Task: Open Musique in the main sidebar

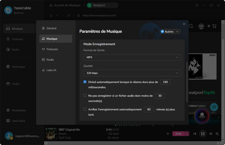Action: pos(19,28)
